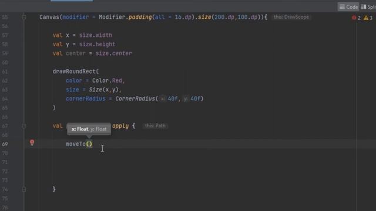Click the Size(x,y) expression on line 63
Viewport: 376px width, 211px height.
point(103,90)
